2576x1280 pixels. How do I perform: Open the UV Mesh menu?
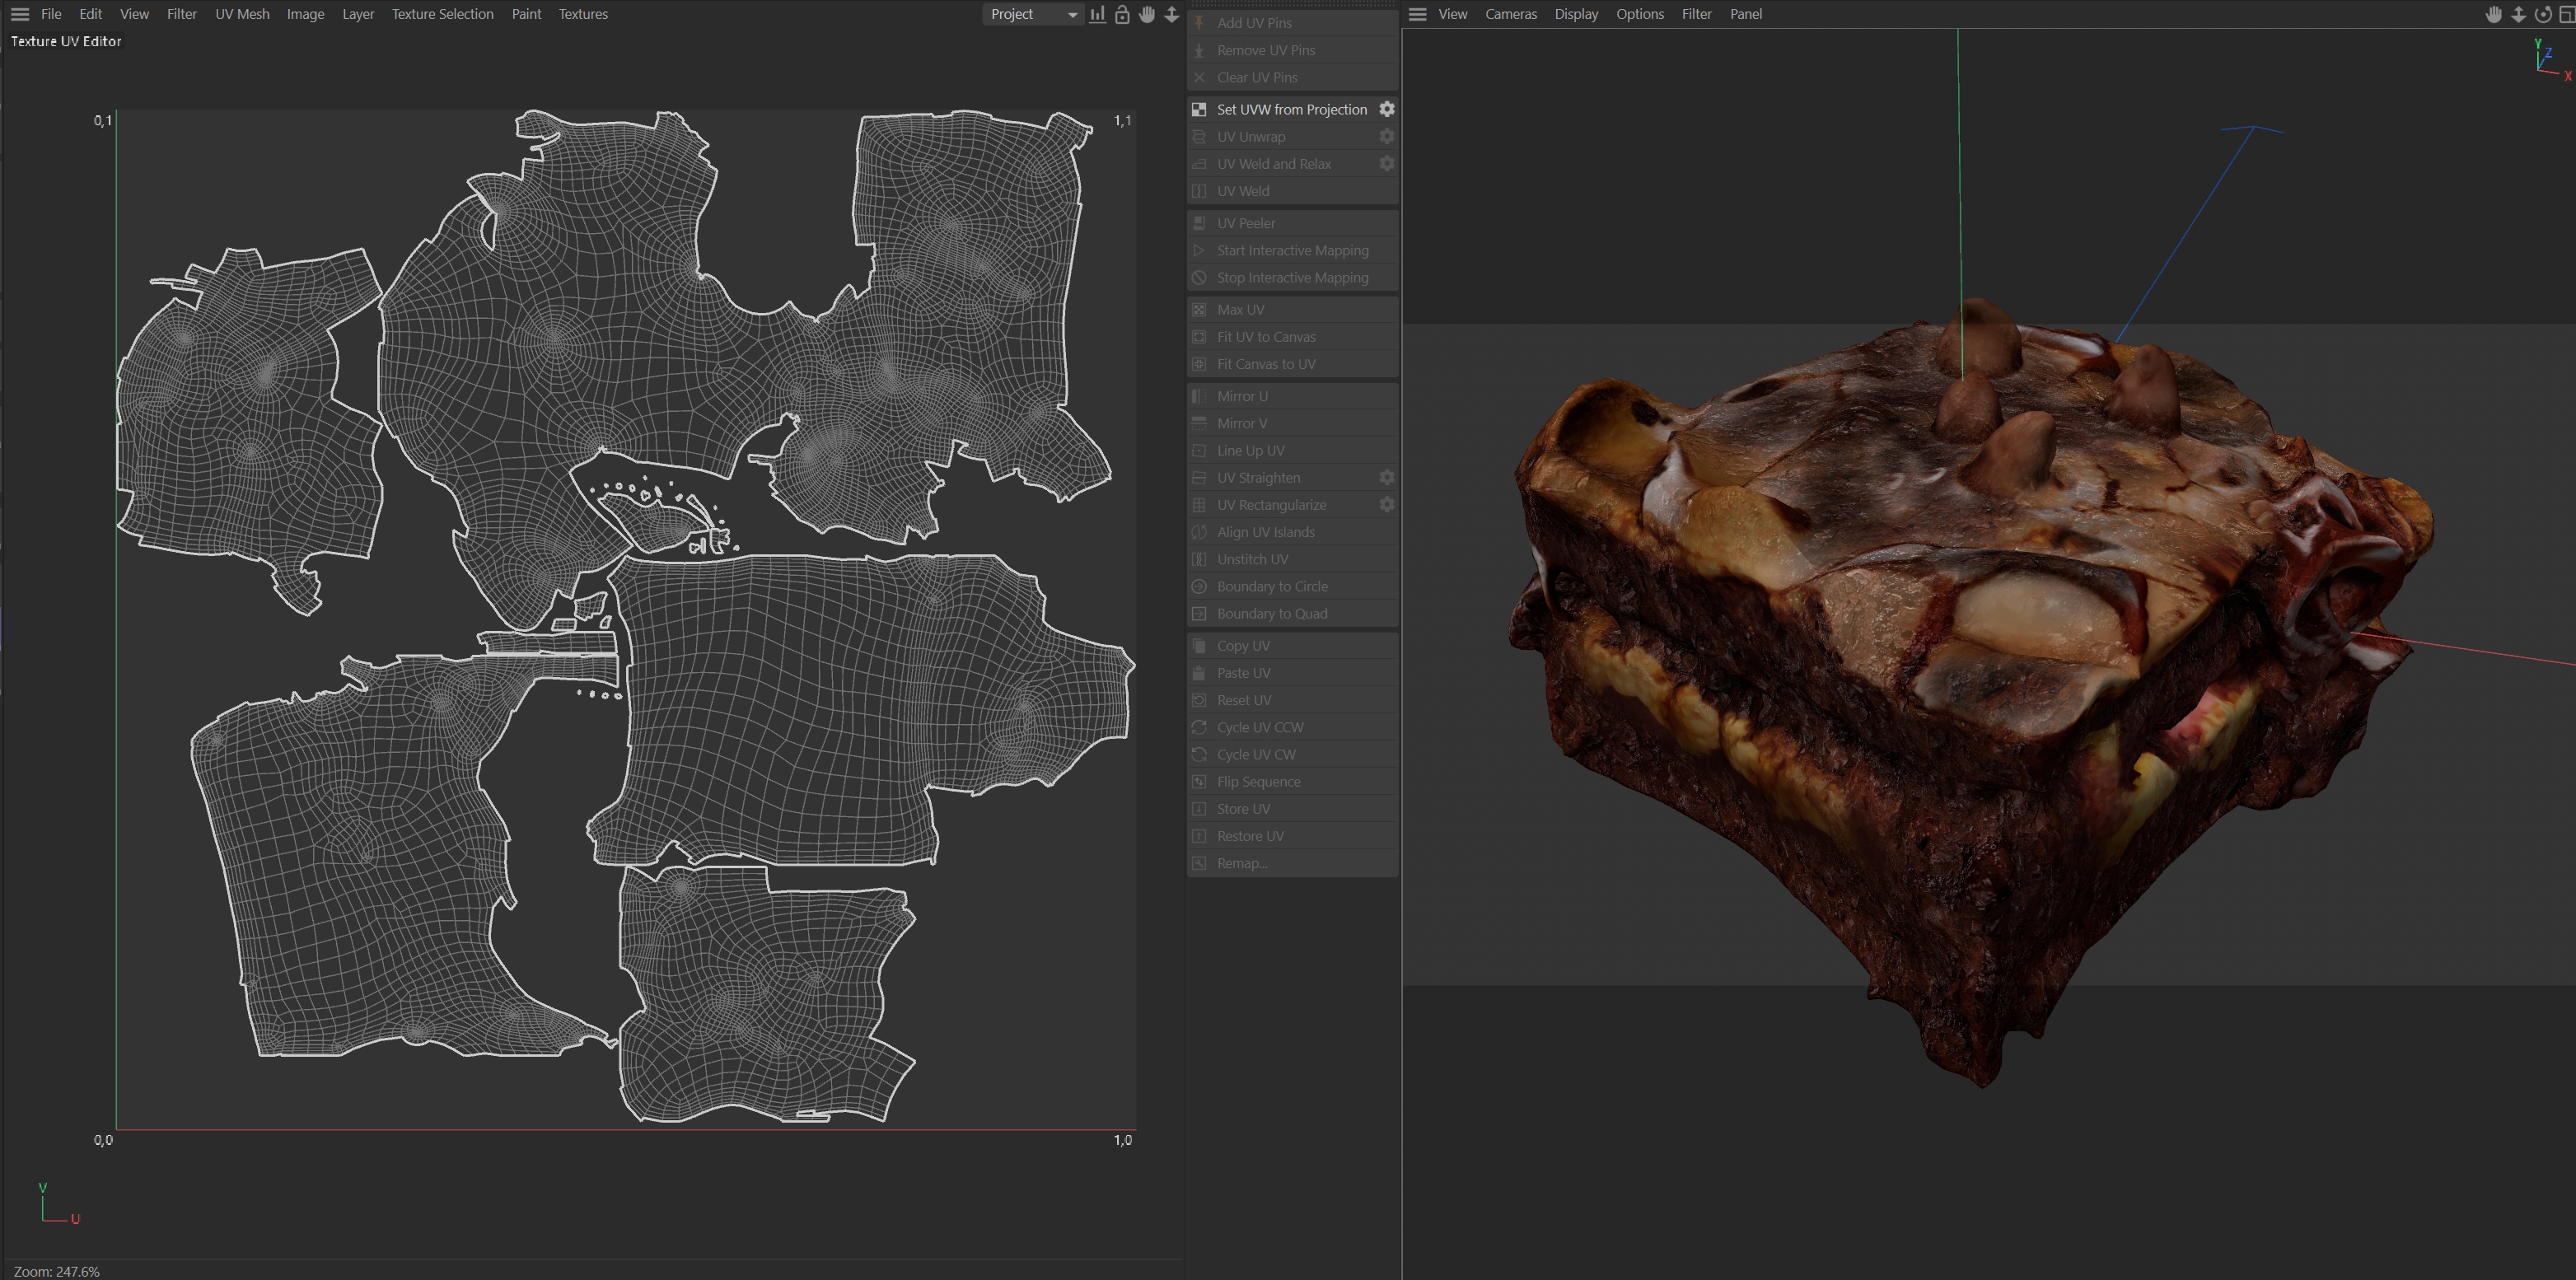242,14
